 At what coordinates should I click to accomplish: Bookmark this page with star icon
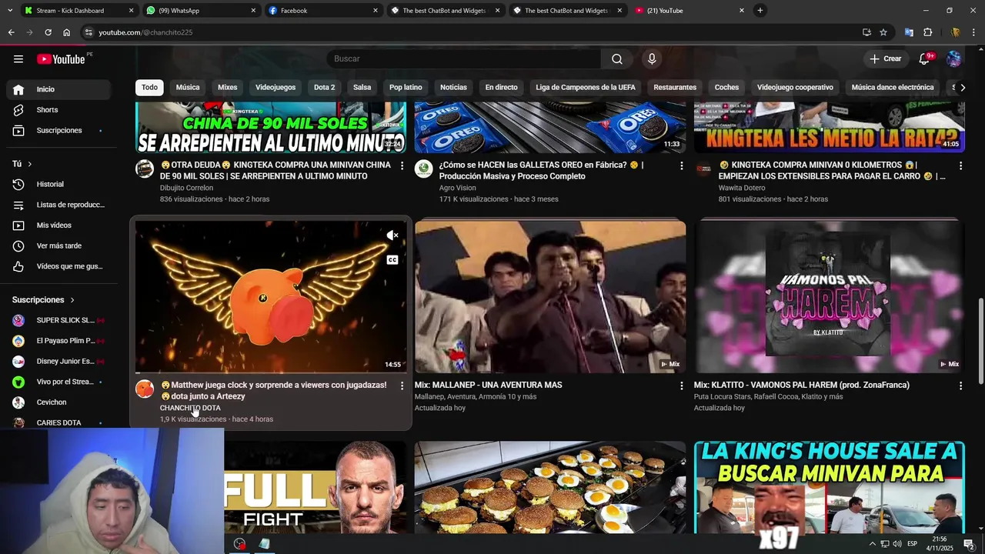pyautogui.click(x=883, y=32)
